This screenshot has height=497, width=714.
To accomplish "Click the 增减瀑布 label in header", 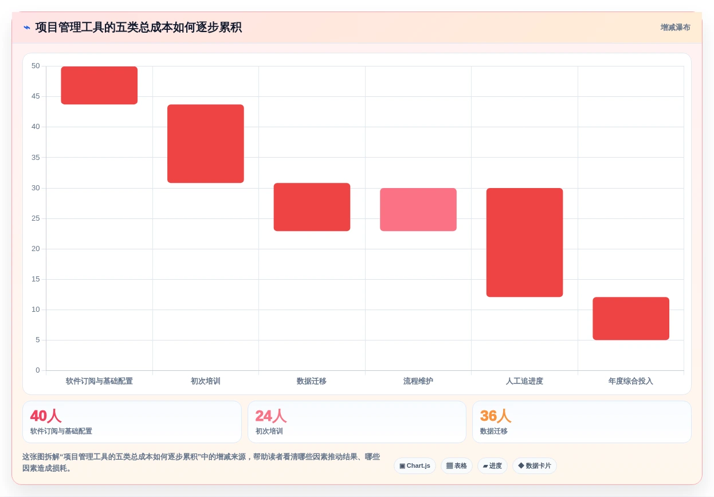I will pyautogui.click(x=675, y=28).
